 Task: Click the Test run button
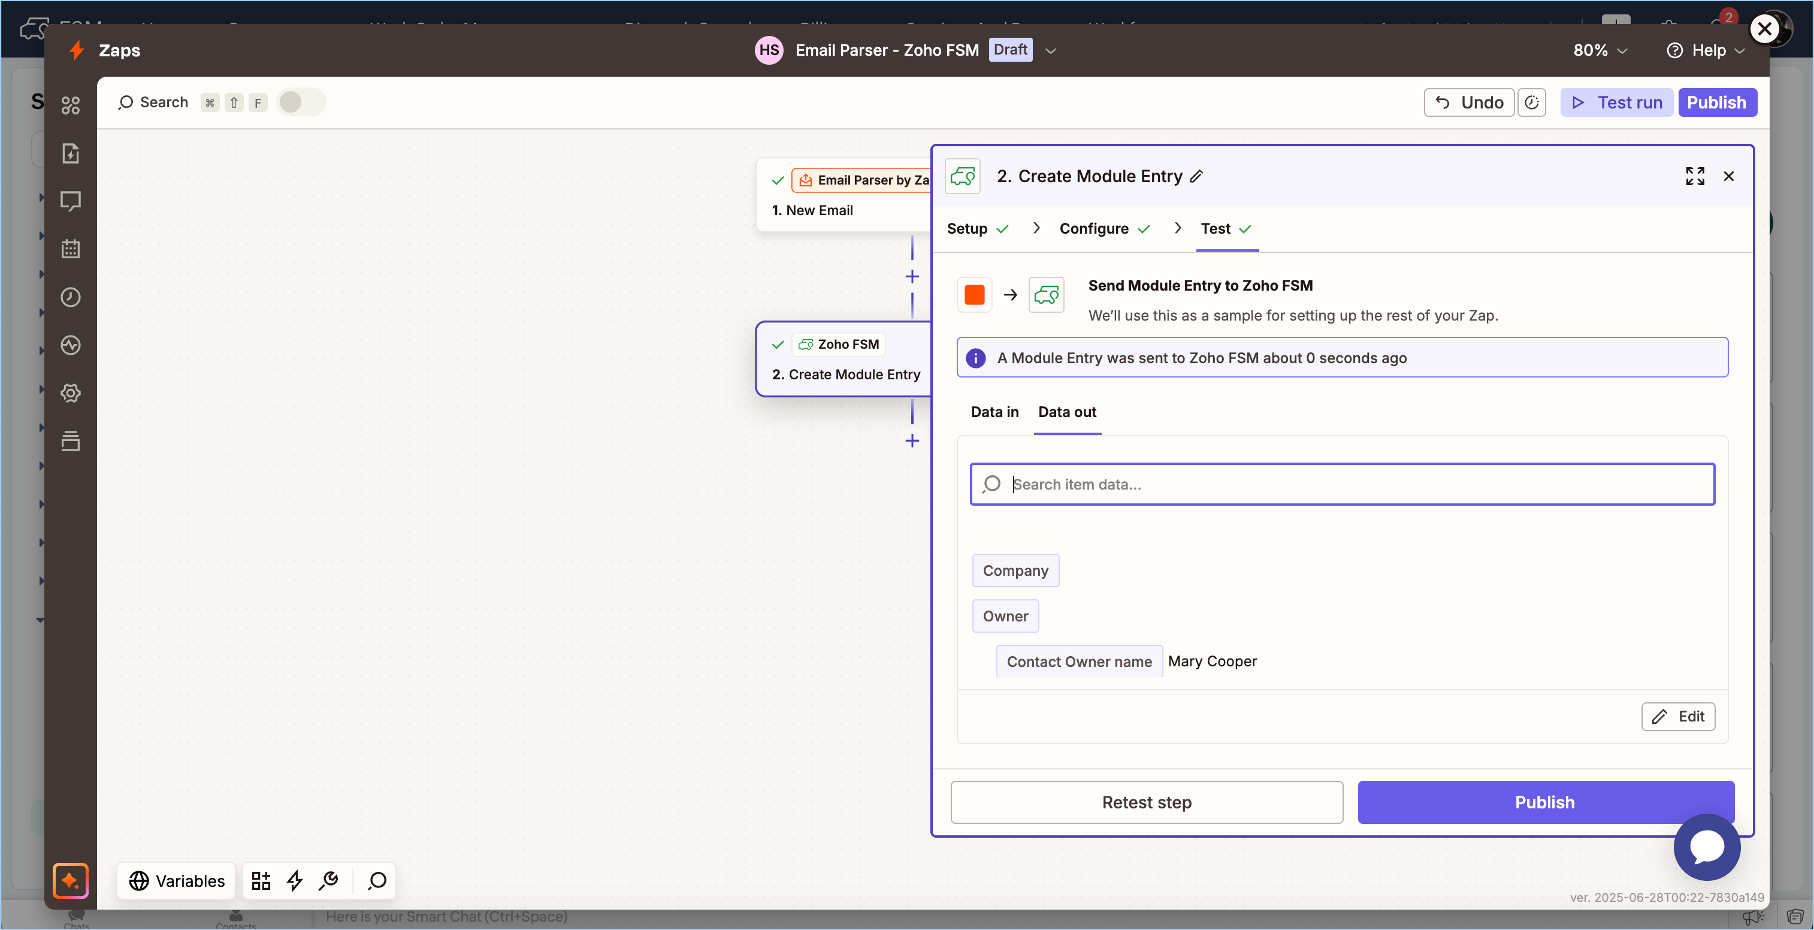(x=1617, y=103)
